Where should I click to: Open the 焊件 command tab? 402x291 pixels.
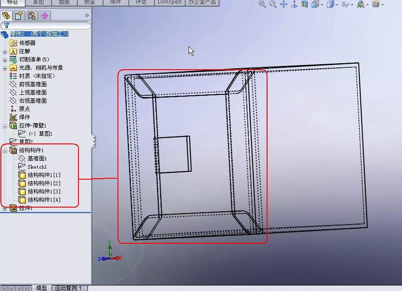115,2
